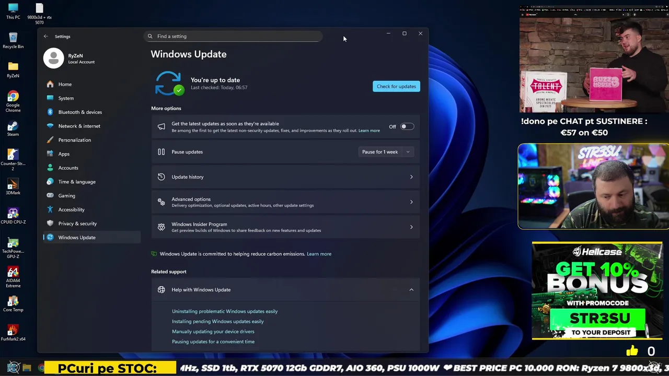
Task: Launch Core Temp desktop shortcut
Action: click(13, 304)
